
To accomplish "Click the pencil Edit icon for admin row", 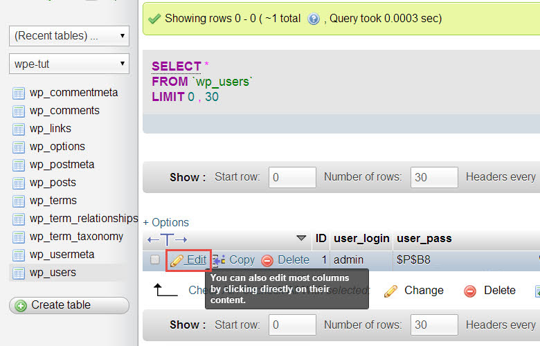I will 177,261.
